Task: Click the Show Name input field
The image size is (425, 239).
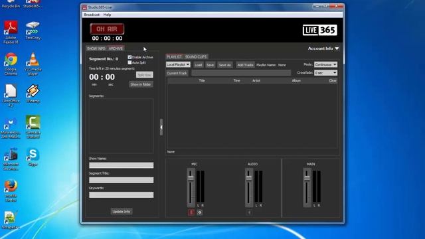Action: click(121, 165)
